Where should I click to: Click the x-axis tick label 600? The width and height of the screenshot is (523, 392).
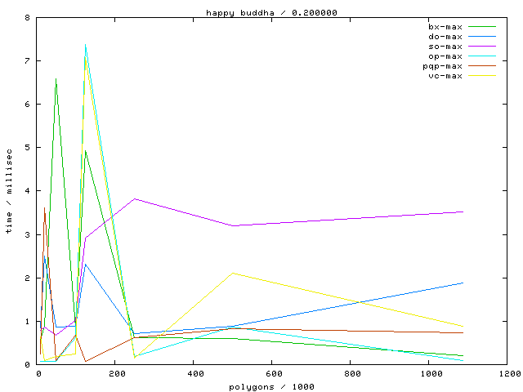271,375
